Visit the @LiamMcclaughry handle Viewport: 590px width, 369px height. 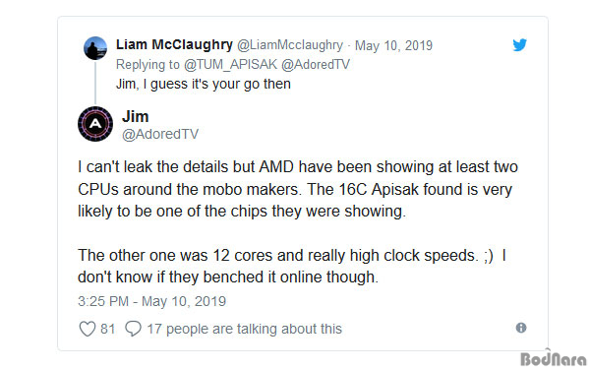290,45
